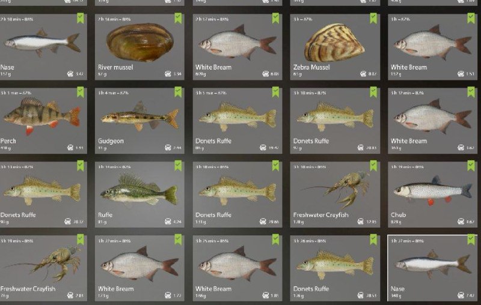481x305 pixels.
Task: Choose the Chub fish card
Action: click(432, 195)
